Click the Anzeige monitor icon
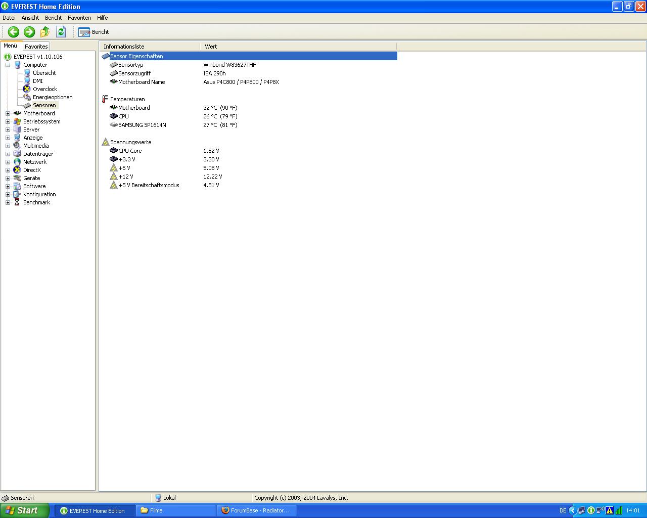The height and width of the screenshot is (518, 647). 17,138
